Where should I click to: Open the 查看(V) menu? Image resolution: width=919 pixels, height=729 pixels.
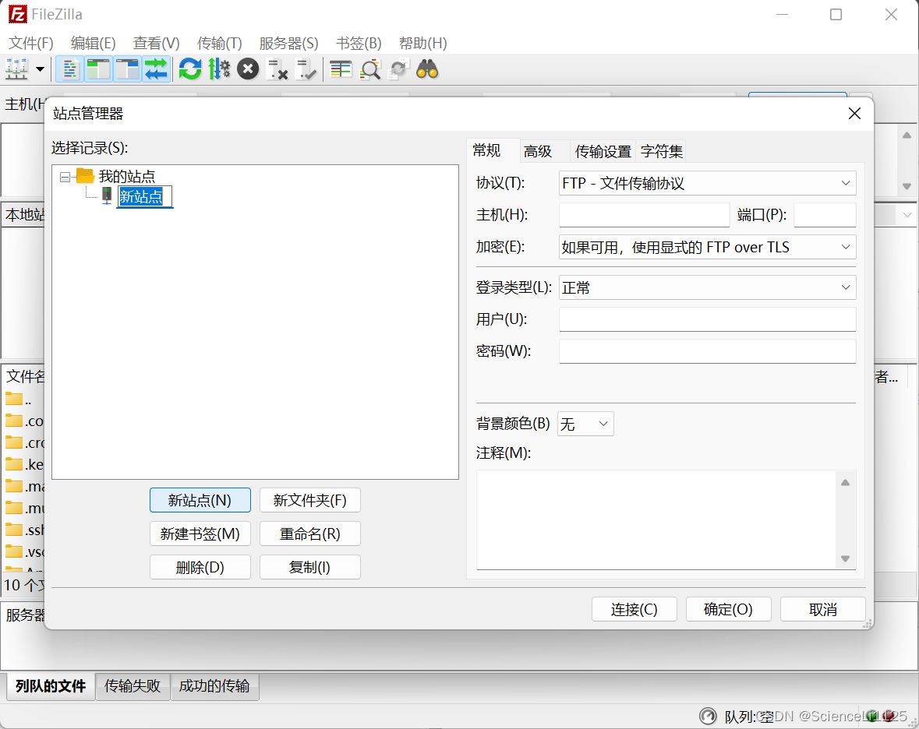tap(156, 44)
